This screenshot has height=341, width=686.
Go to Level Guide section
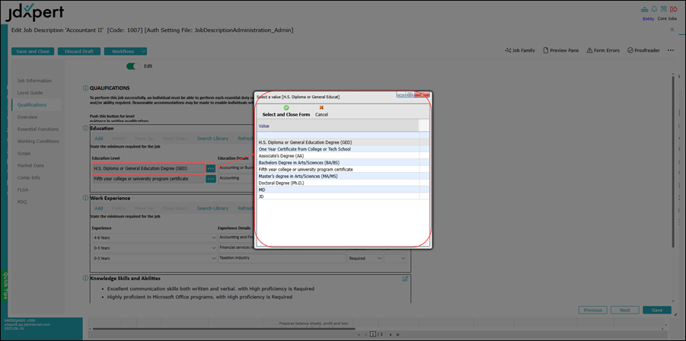(30, 93)
